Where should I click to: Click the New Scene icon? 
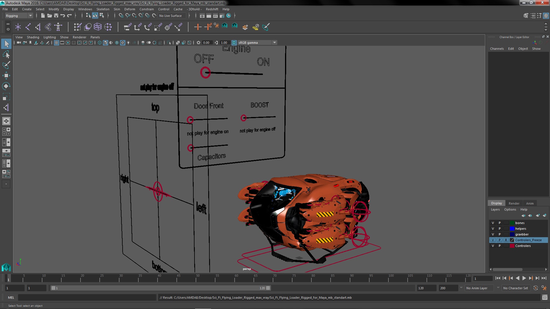tap(43, 16)
